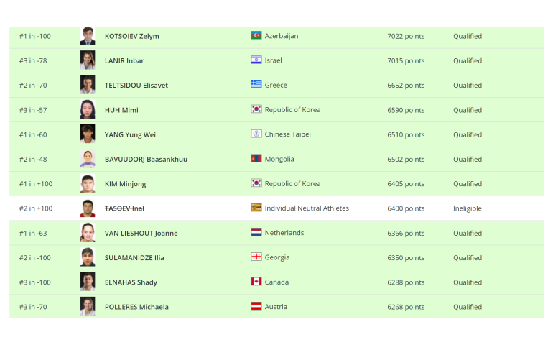Click the Greece flag icon
This screenshot has height=345, width=553.
256,84
